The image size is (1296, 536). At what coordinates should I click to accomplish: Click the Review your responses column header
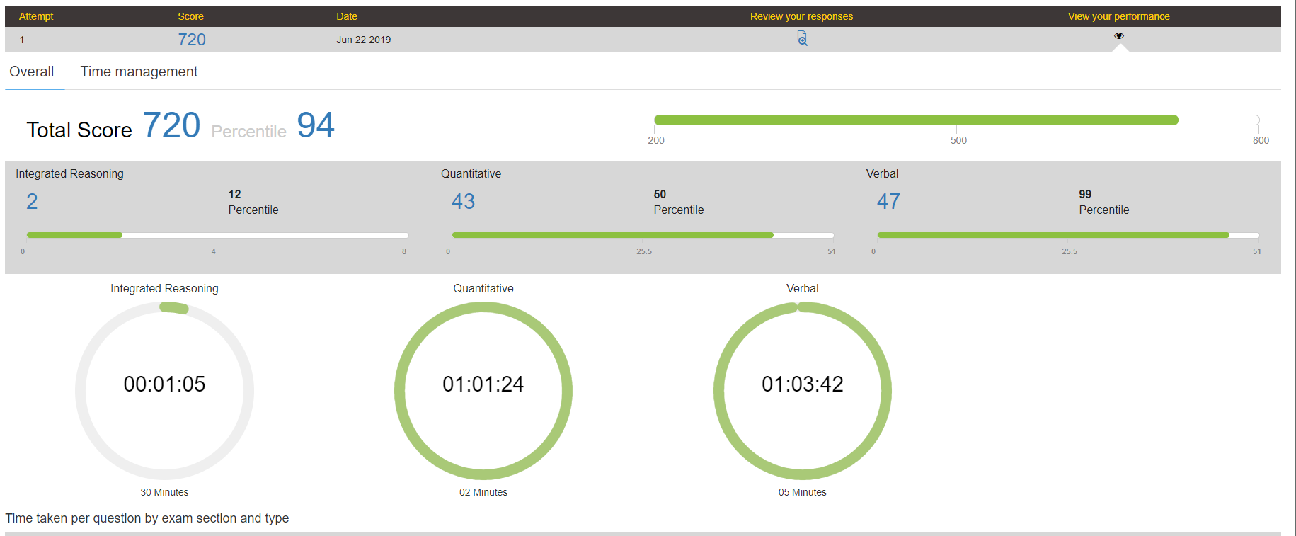(801, 16)
